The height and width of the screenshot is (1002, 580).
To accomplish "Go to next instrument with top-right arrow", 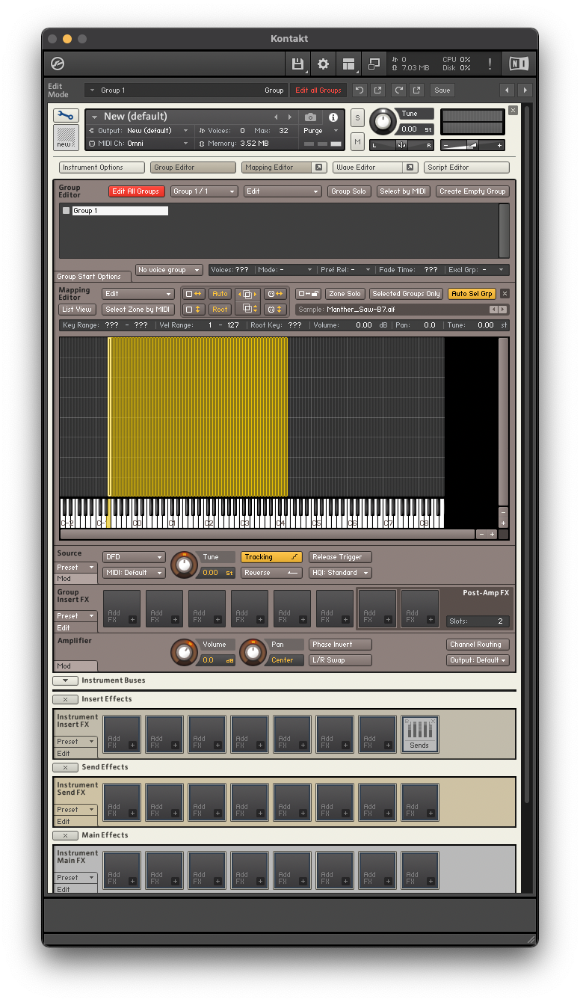I will 525,90.
